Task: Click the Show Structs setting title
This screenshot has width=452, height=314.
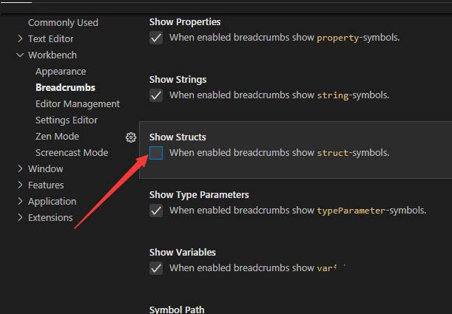Action: [x=178, y=137]
